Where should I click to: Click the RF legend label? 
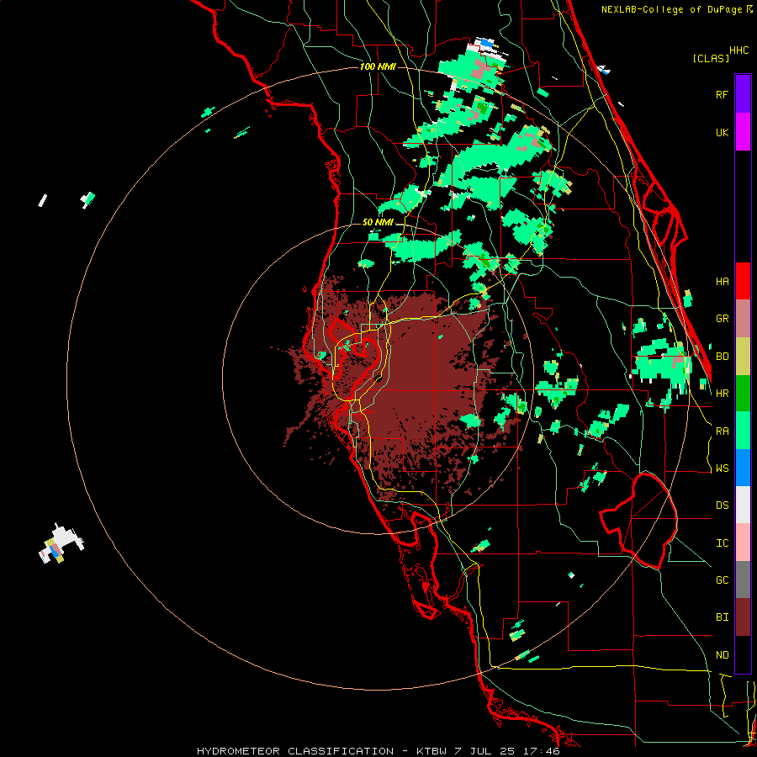722,94
